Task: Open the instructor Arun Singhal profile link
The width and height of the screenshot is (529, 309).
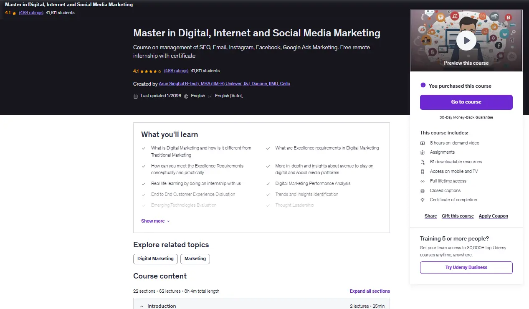Action: coord(225,84)
